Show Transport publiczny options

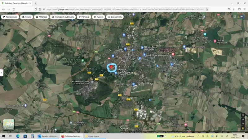(63, 17)
